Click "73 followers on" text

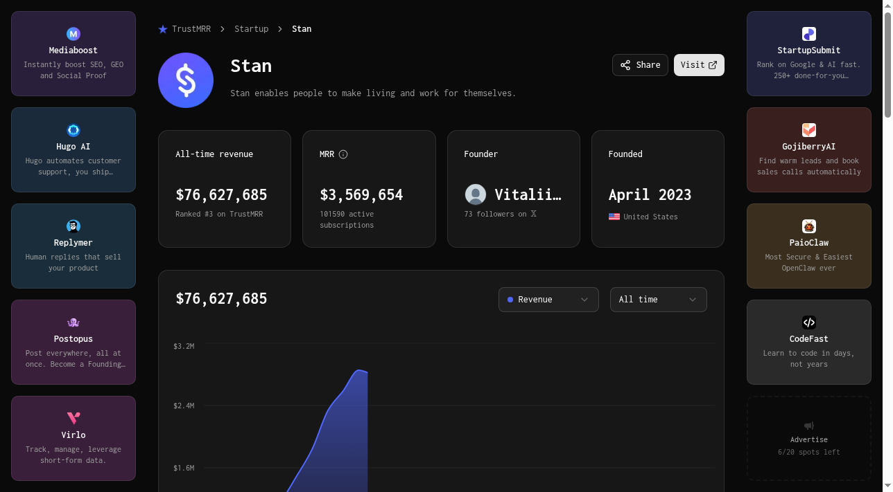click(496, 214)
